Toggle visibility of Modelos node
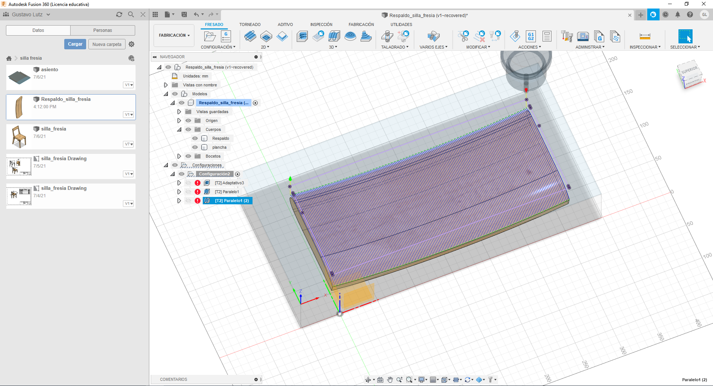The height and width of the screenshot is (386, 713). 175,94
